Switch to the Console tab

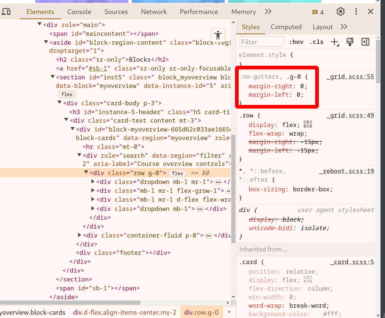79,12
